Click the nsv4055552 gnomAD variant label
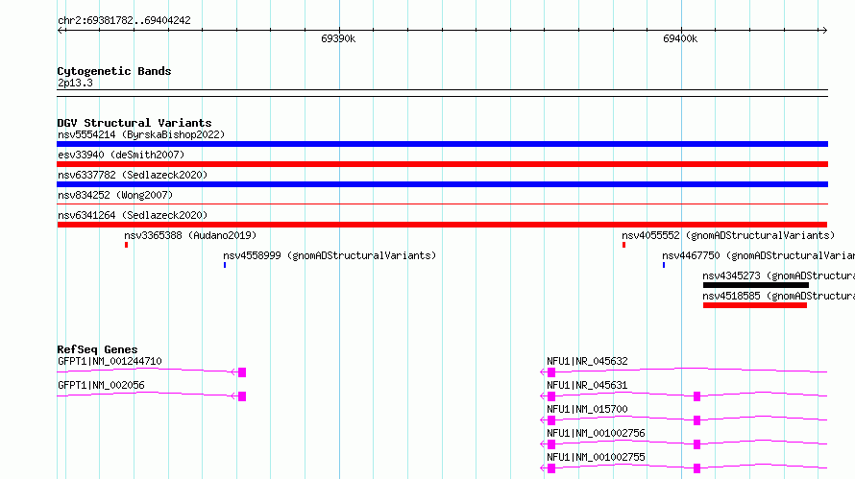The width and height of the screenshot is (855, 479). point(728,235)
